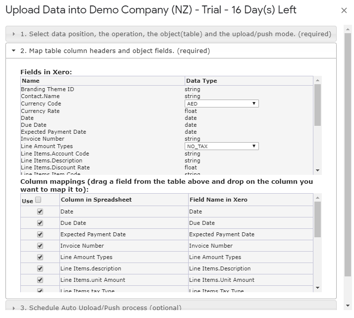Uncheck the Expected Payment Date mapping checkbox

(40, 234)
